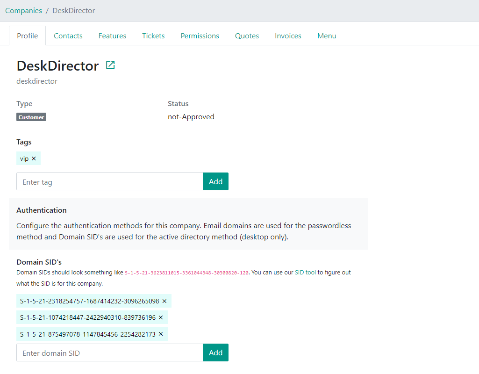Switch to the Menu tab
479x374 pixels.
327,36
